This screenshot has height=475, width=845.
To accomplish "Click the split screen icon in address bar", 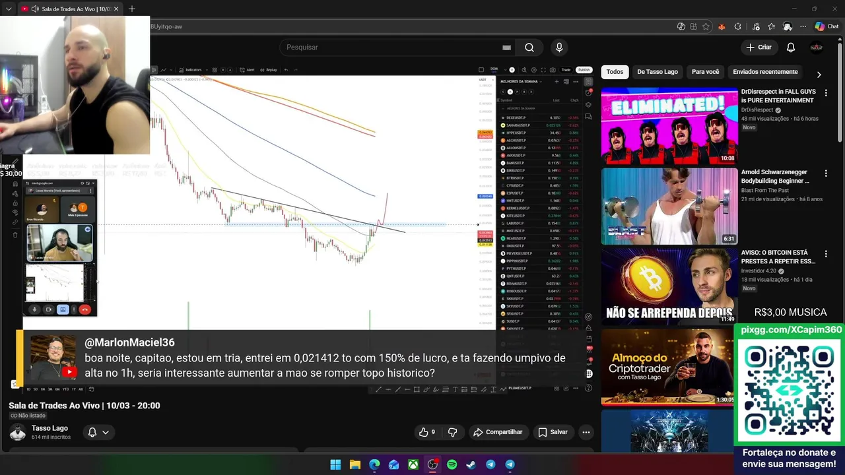I will pyautogui.click(x=694, y=26).
